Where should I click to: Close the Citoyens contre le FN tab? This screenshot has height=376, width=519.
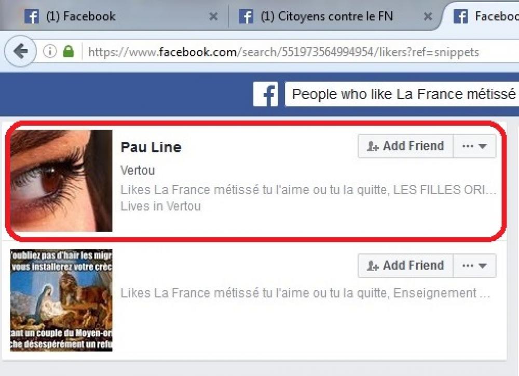tap(428, 16)
